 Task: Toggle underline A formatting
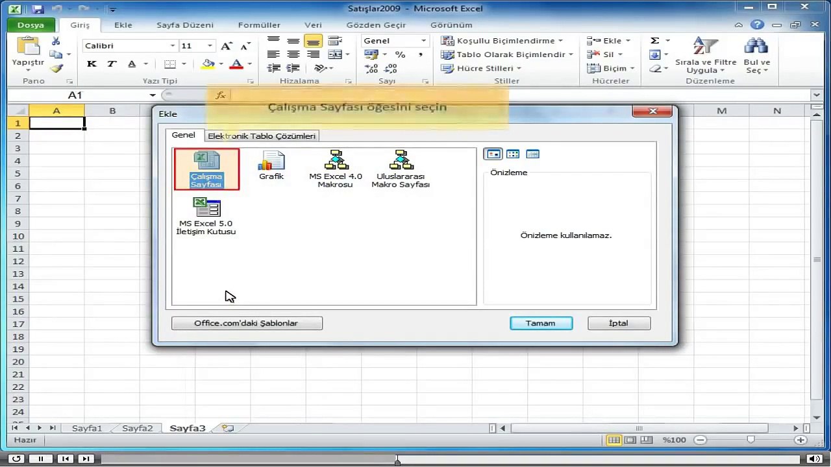click(132, 64)
